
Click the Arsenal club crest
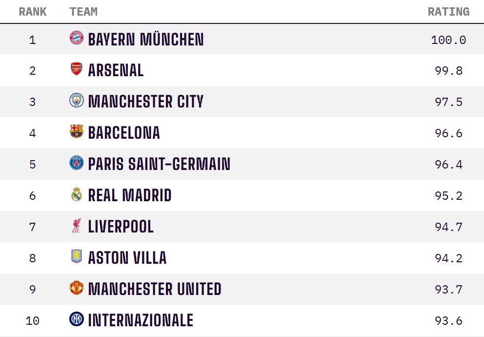click(77, 70)
